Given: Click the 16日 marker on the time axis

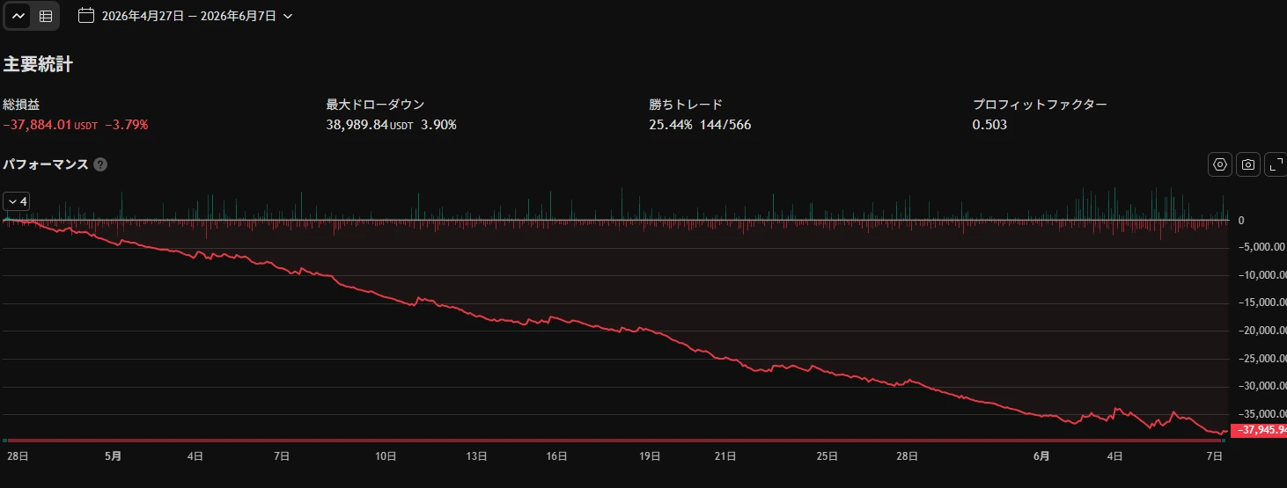Looking at the screenshot, I should pyautogui.click(x=555, y=455).
